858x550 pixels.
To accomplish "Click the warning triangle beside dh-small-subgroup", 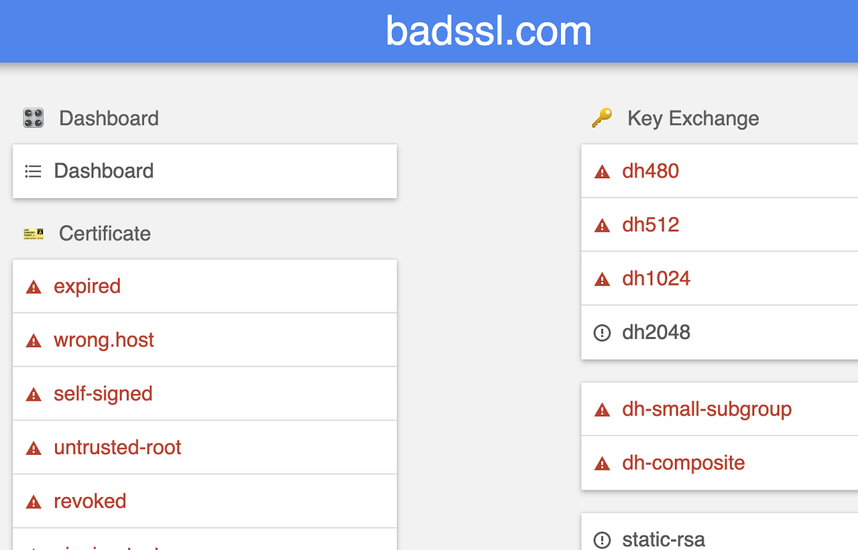I will tap(602, 410).
